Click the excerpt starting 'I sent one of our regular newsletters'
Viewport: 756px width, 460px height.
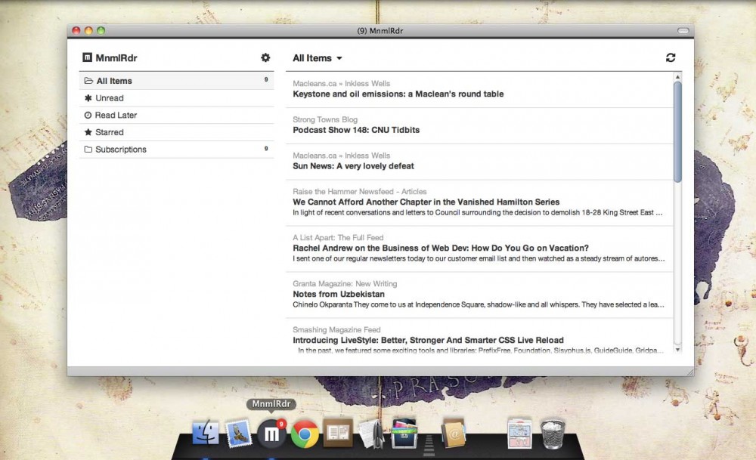click(x=479, y=258)
